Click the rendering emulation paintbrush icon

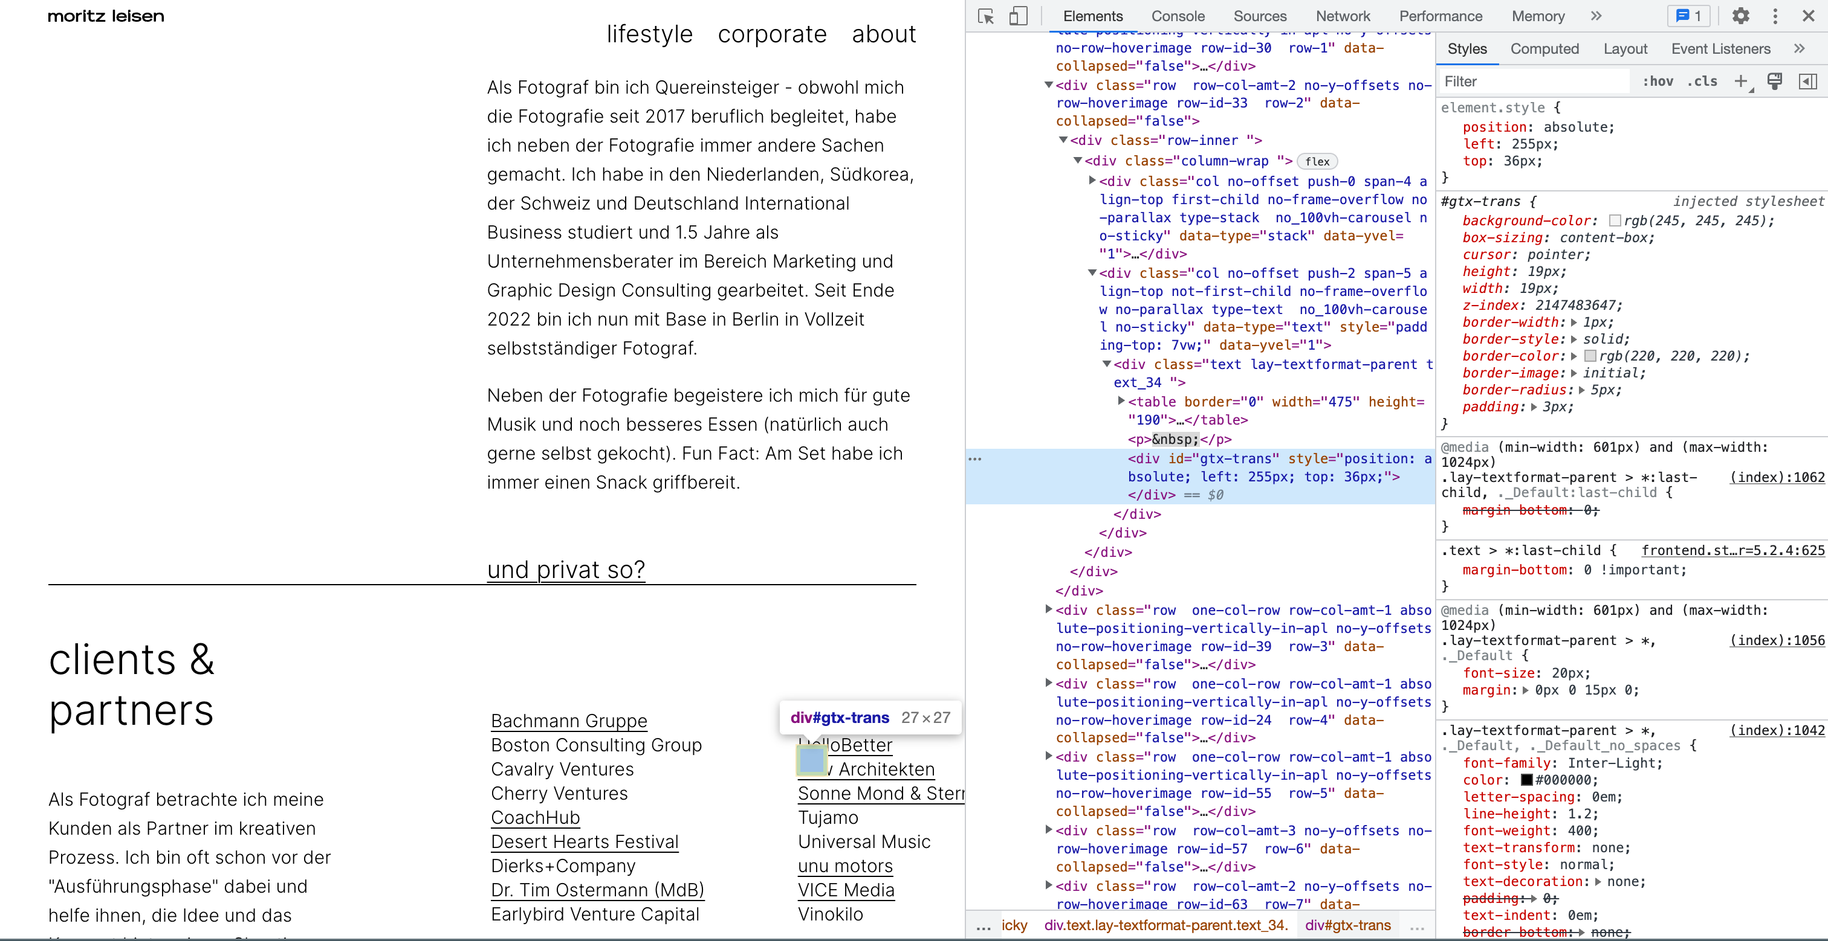tap(1774, 82)
